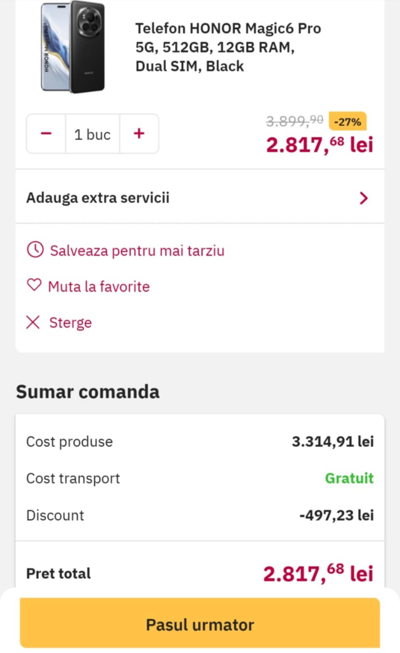
Task: Choose the Muta la favorite link
Action: click(99, 287)
